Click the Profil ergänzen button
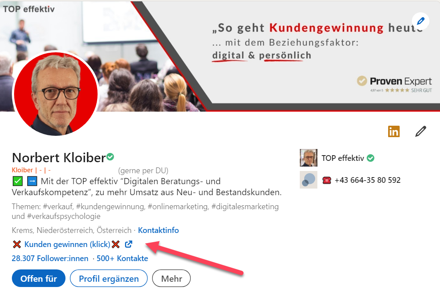 click(109, 278)
